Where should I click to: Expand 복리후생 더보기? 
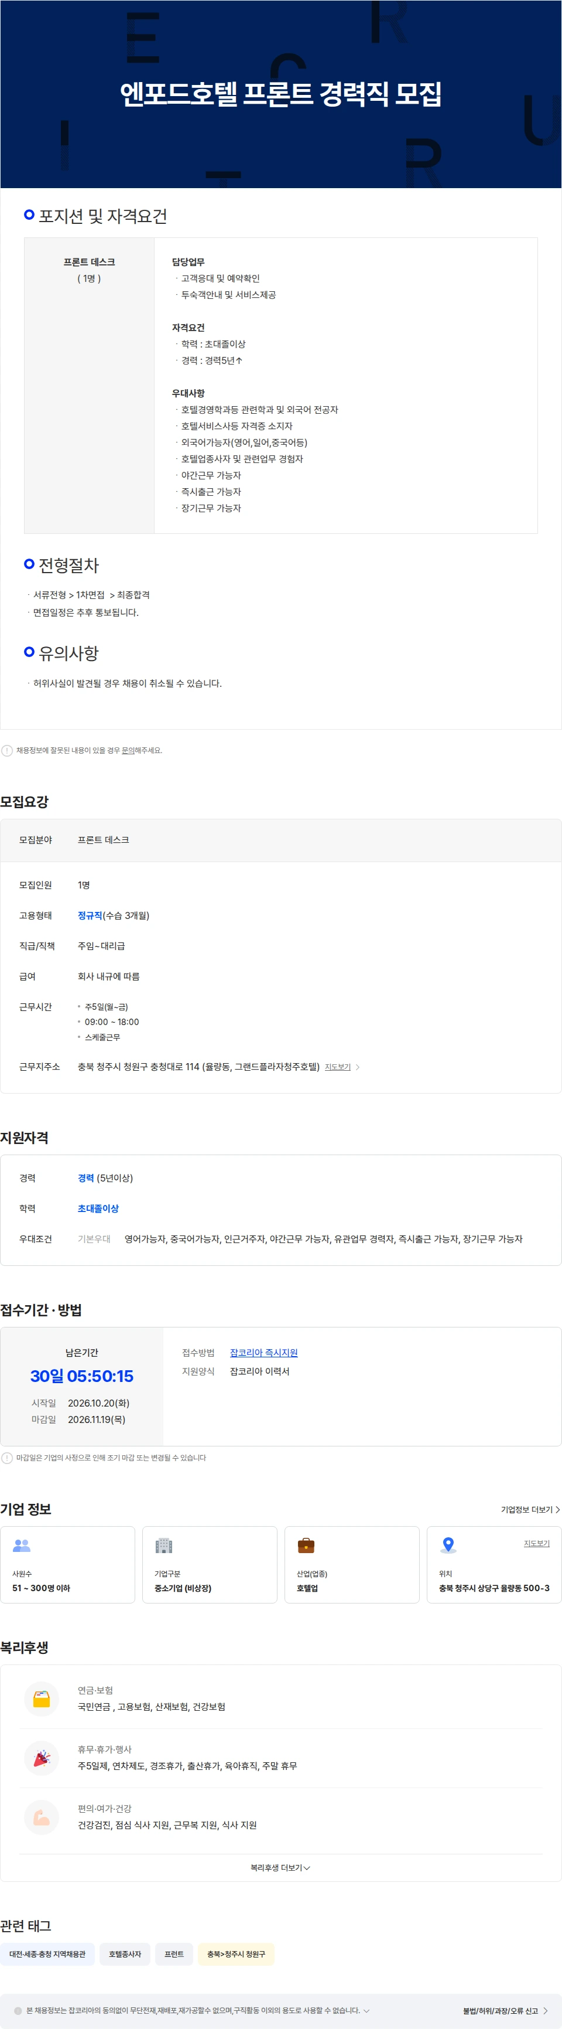pos(280,1867)
